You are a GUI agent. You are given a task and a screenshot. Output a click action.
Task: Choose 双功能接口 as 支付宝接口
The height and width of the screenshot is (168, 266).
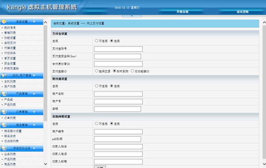tap(132, 71)
